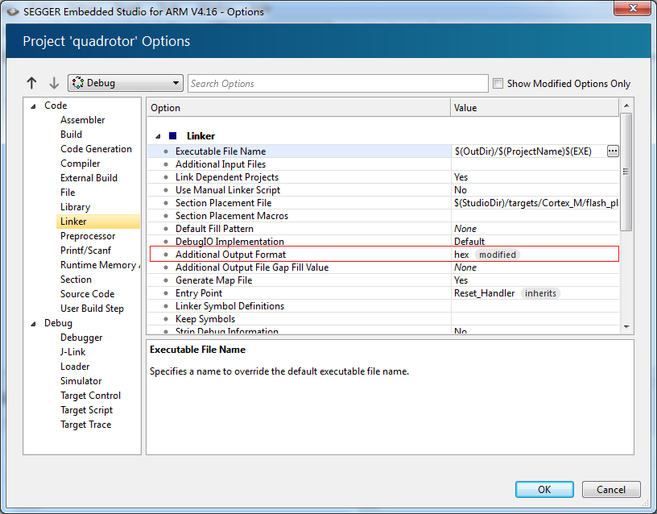Select Linker Symbol Definitions option
Screen dimensions: 657x514
[383, 306]
